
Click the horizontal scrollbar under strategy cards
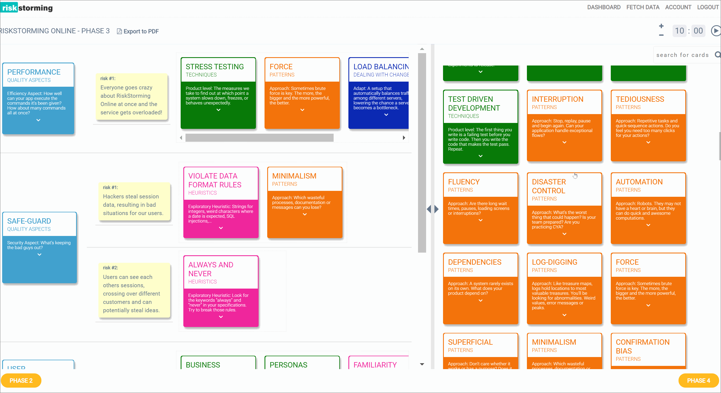click(x=259, y=137)
